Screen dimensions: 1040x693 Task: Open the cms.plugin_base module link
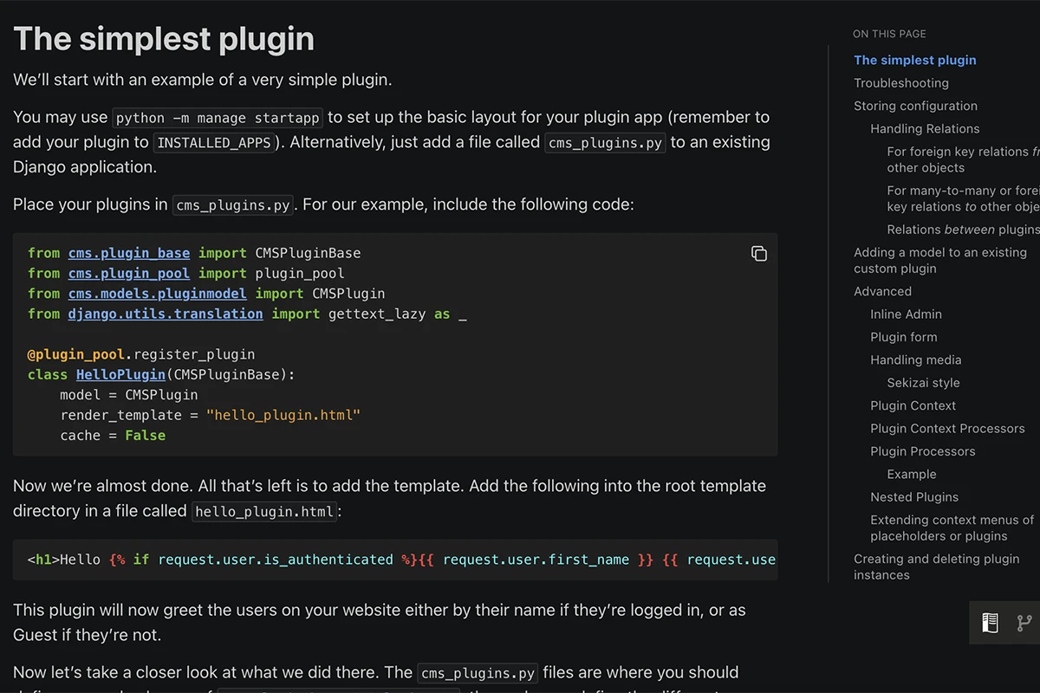coord(128,253)
